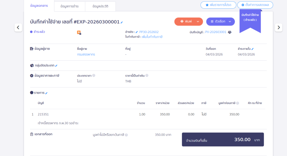Switch to the ข้อมูลการชำระ tab
The width and height of the screenshot is (287, 156).
tap(70, 6)
